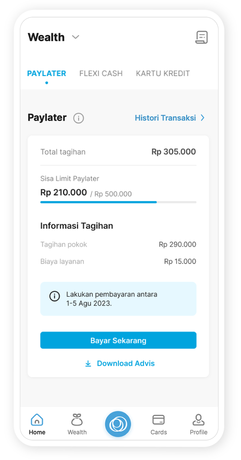This screenshot has width=241, height=460.
Task: Select the PAYLATER tab
Action: (47, 74)
